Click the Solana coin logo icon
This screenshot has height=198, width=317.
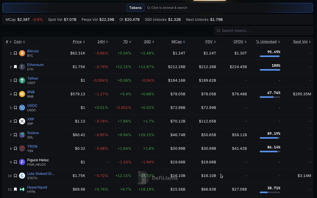22,135
